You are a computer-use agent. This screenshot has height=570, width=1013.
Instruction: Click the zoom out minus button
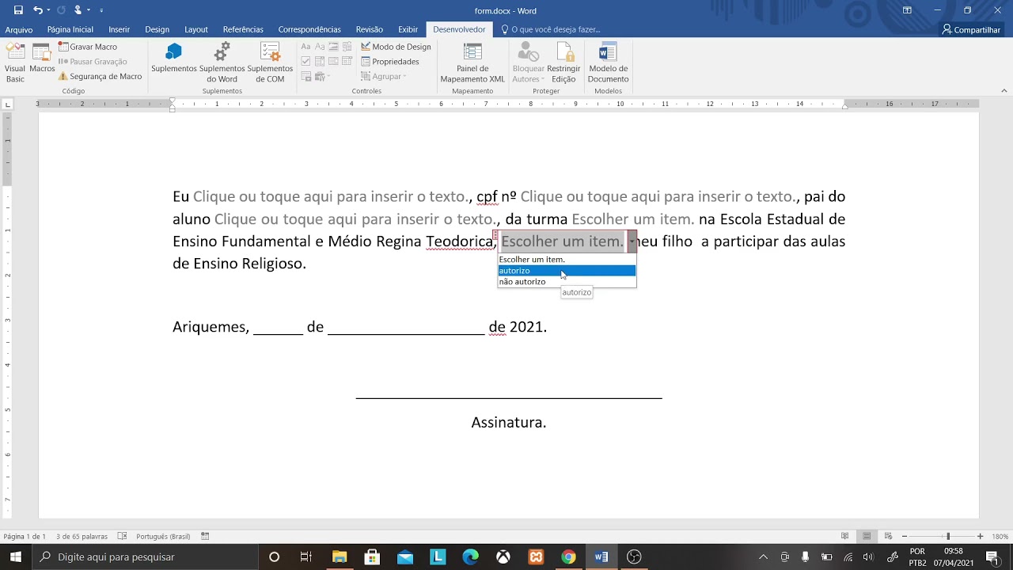[x=905, y=536]
